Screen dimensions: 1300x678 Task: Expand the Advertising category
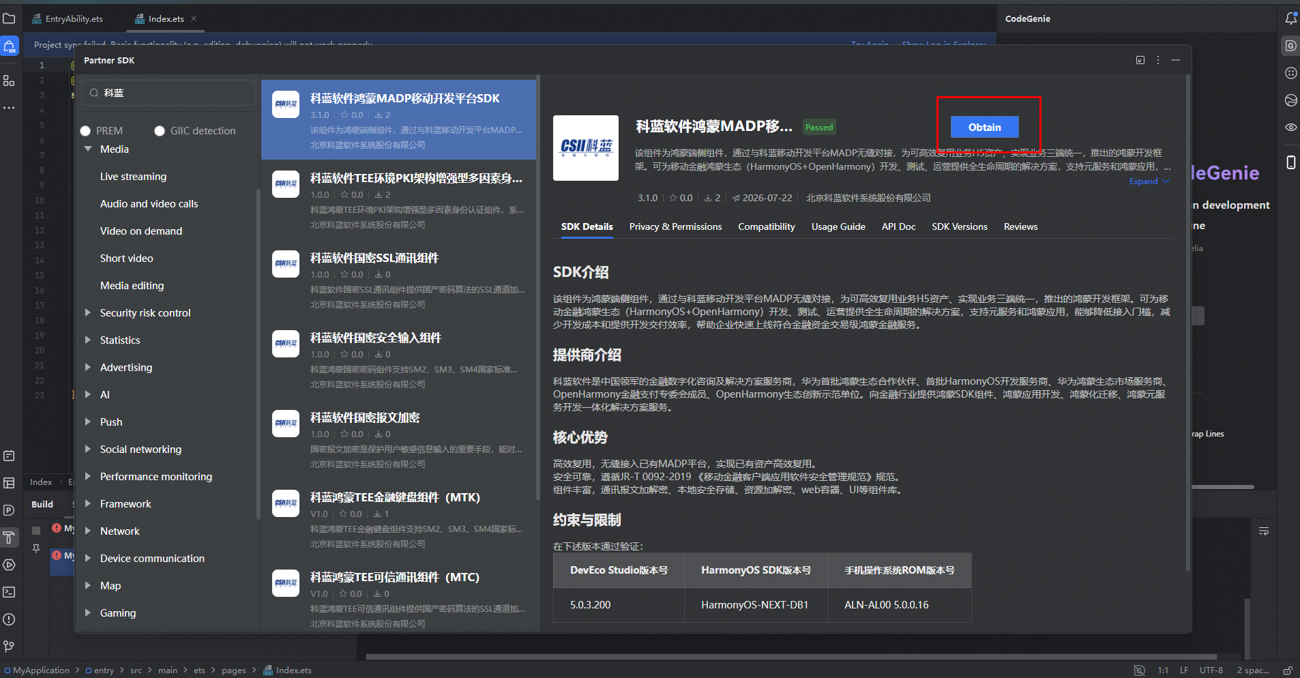pyautogui.click(x=88, y=367)
